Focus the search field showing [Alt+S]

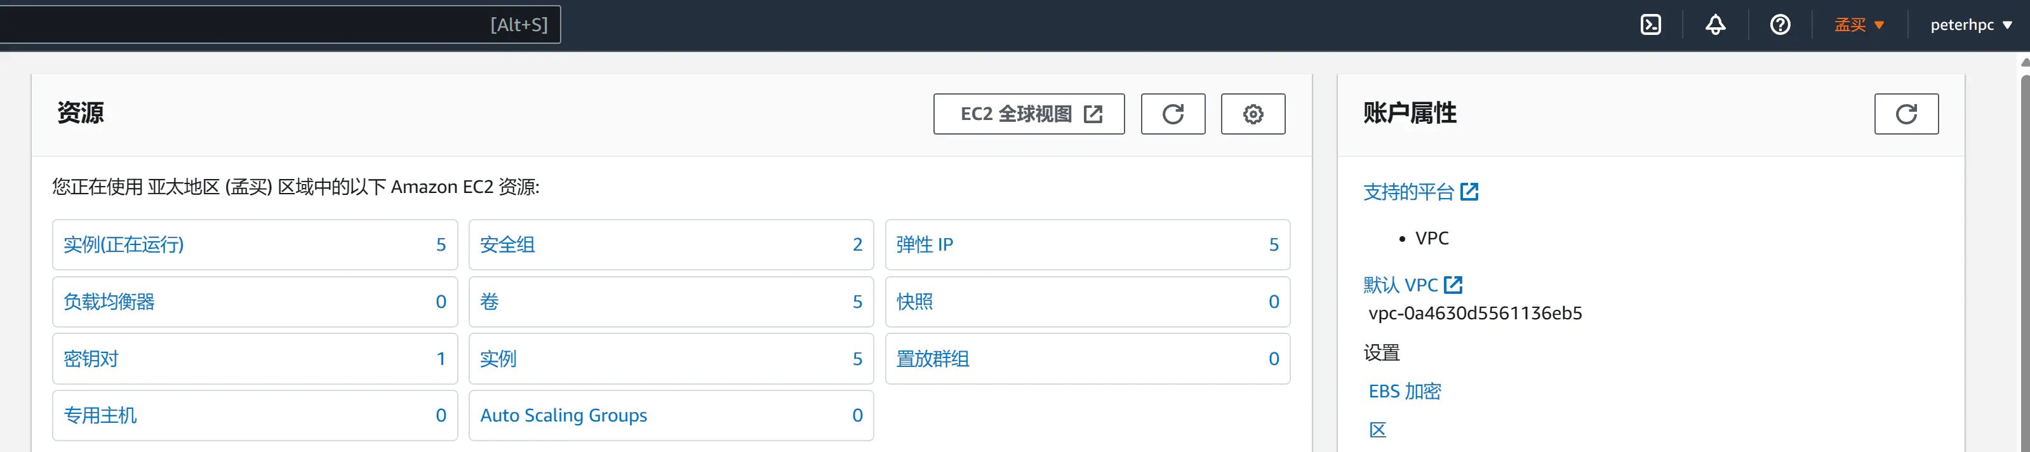(276, 24)
